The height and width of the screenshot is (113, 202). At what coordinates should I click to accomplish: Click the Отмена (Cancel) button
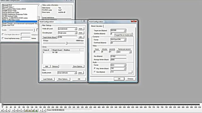point(130,79)
